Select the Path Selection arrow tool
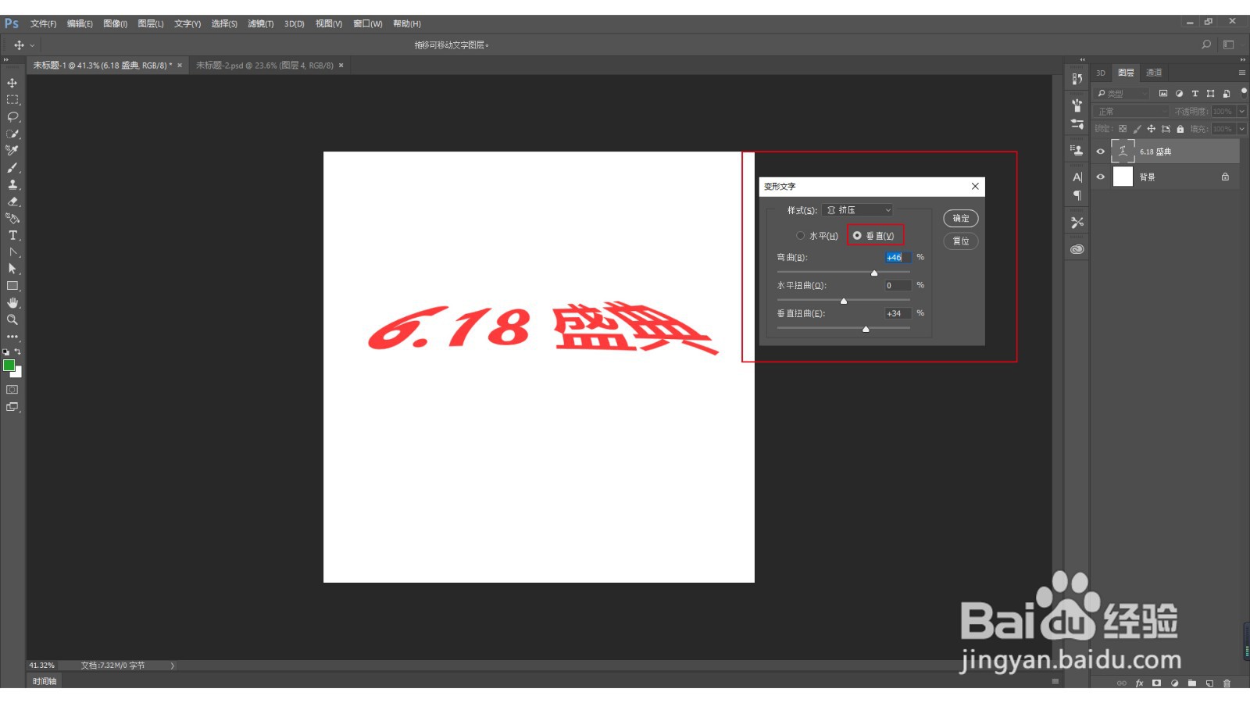This screenshot has width=1250, height=703. pyautogui.click(x=12, y=269)
